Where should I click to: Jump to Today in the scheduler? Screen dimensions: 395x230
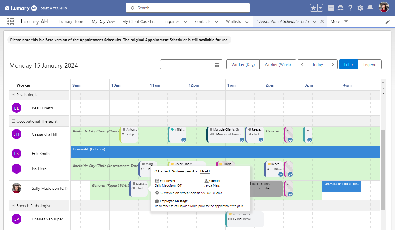[x=317, y=64]
